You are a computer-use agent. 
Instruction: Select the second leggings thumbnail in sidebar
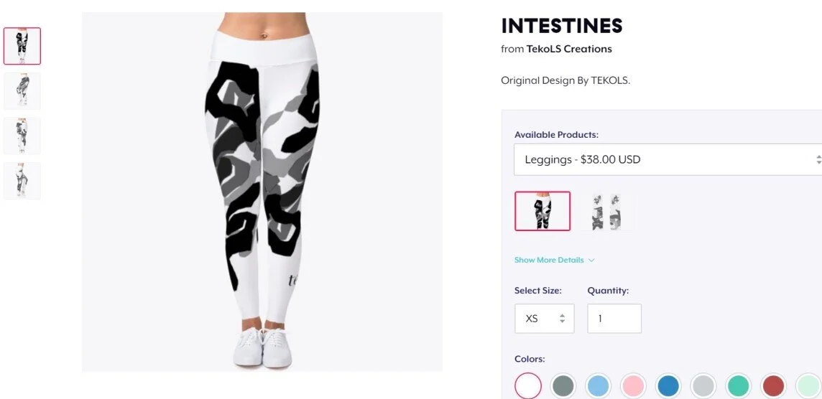(x=22, y=91)
